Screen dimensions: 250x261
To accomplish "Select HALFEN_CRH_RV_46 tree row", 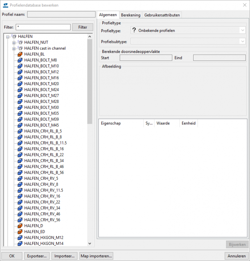I will 42,214.
